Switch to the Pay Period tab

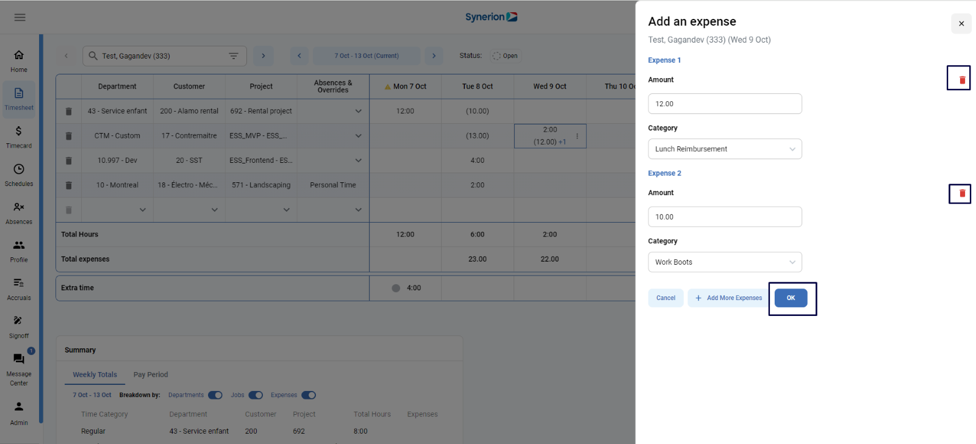click(151, 374)
